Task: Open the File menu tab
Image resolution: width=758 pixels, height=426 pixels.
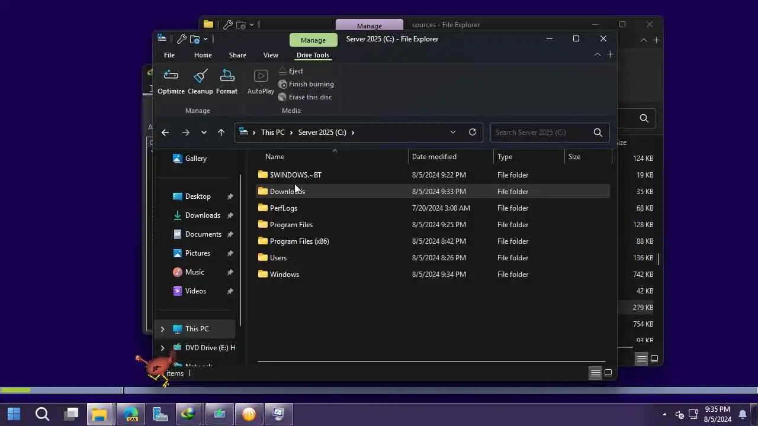Action: (x=169, y=55)
